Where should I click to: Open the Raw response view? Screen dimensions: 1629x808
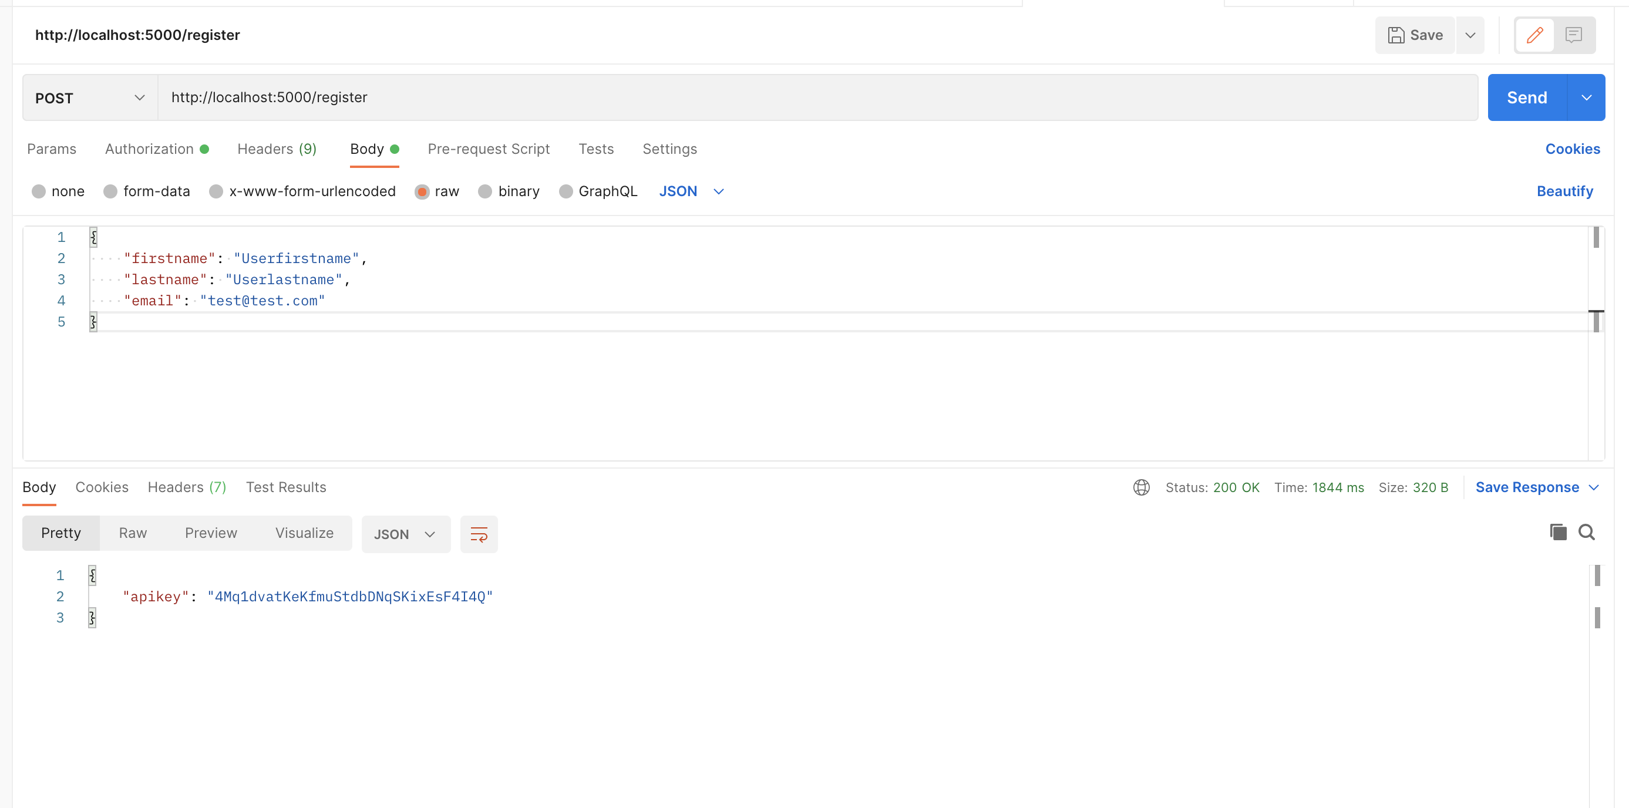132,533
